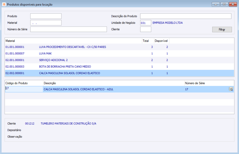Click material code 02.001.000003
This screenshot has height=154, width=239.
point(15,67)
